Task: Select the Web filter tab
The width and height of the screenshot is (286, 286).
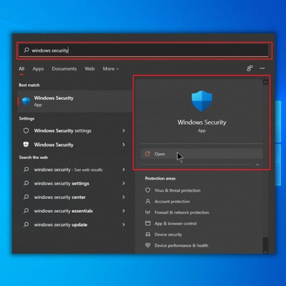Action: 90,69
